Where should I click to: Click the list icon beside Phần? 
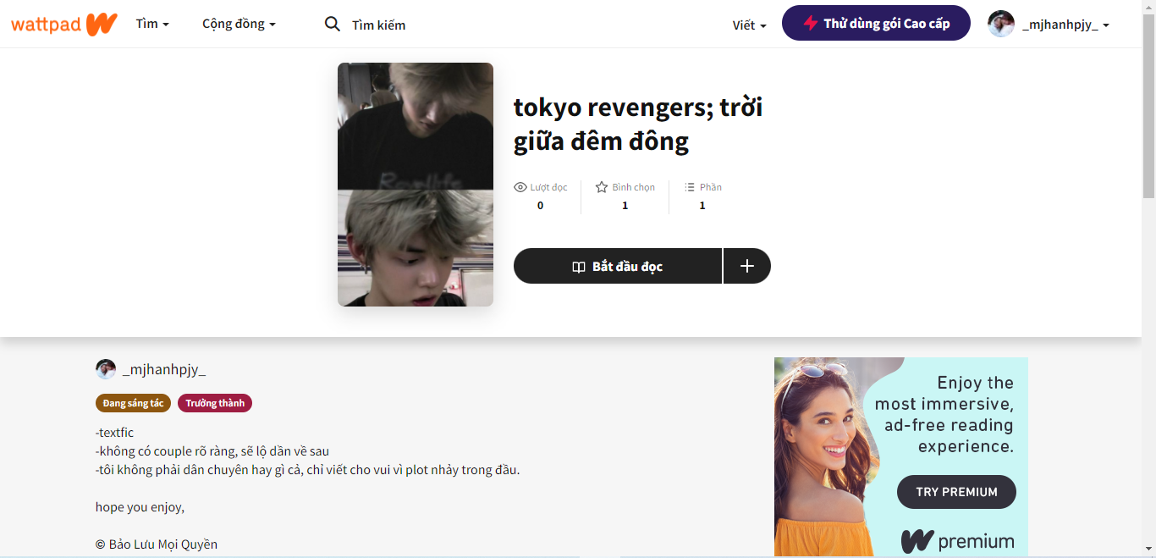tap(690, 187)
